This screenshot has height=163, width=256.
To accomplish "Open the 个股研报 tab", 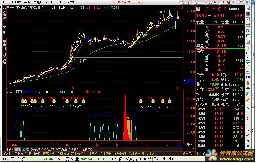I will (x=106, y=154).
